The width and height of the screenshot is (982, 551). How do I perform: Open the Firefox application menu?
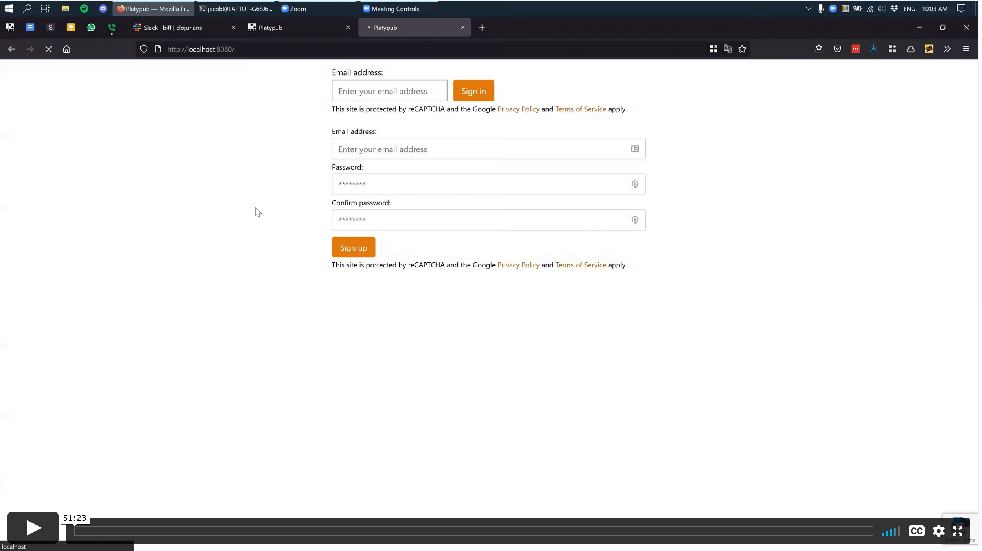(x=966, y=49)
